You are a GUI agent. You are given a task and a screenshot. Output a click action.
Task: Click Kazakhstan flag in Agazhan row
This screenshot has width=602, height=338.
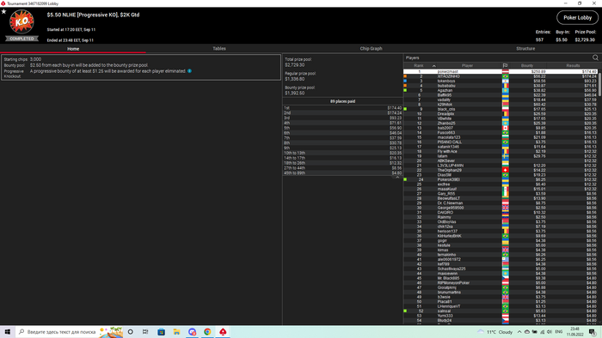(506, 90)
